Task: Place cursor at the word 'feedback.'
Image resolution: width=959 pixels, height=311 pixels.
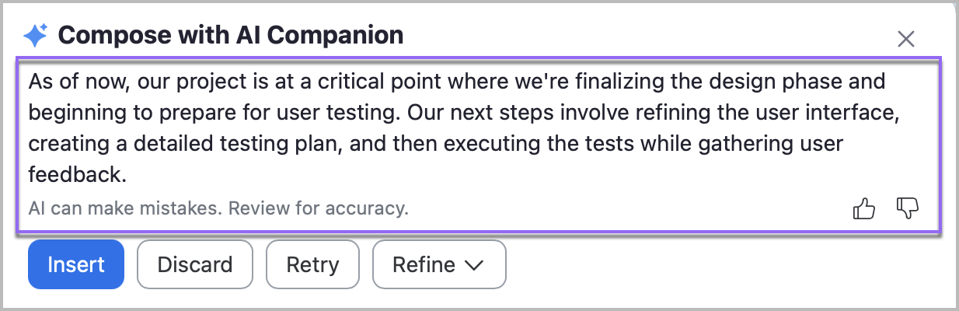Action: pyautogui.click(x=77, y=176)
